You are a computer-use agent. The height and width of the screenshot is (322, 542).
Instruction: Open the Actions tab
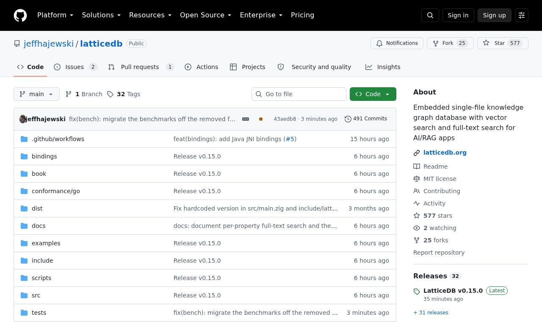click(x=202, y=67)
